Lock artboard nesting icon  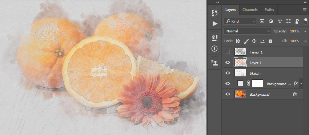pos(262,41)
